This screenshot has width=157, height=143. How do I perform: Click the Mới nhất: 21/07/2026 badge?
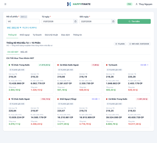pos(139,44)
